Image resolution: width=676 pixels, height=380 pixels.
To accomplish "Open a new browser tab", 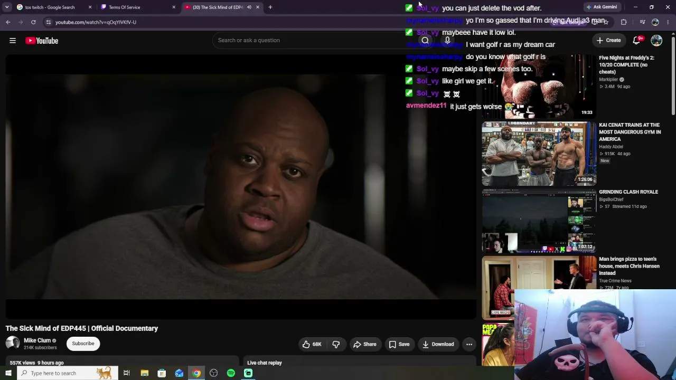I will [x=270, y=7].
